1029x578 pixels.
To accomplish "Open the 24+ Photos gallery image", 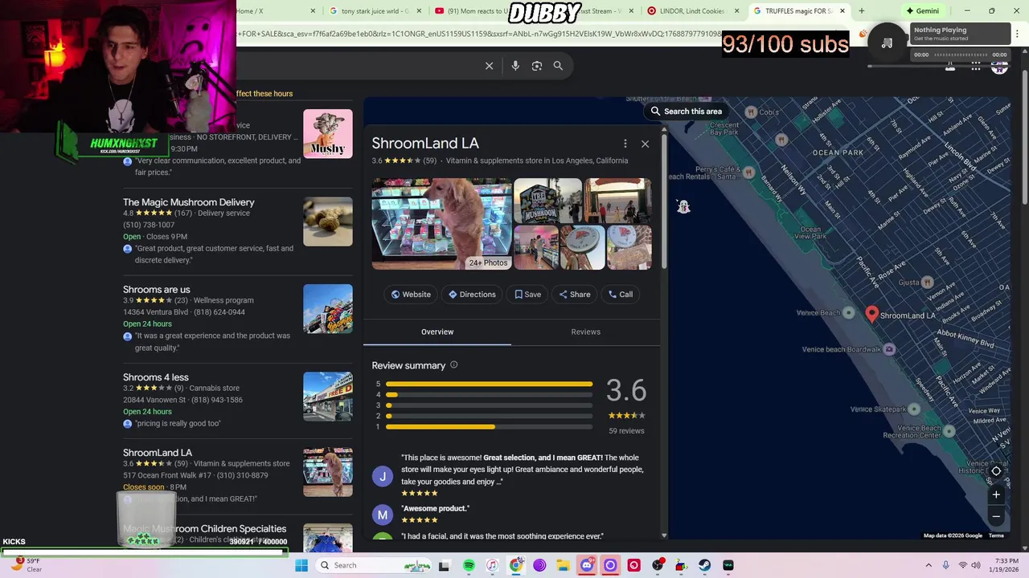I will click(x=441, y=224).
